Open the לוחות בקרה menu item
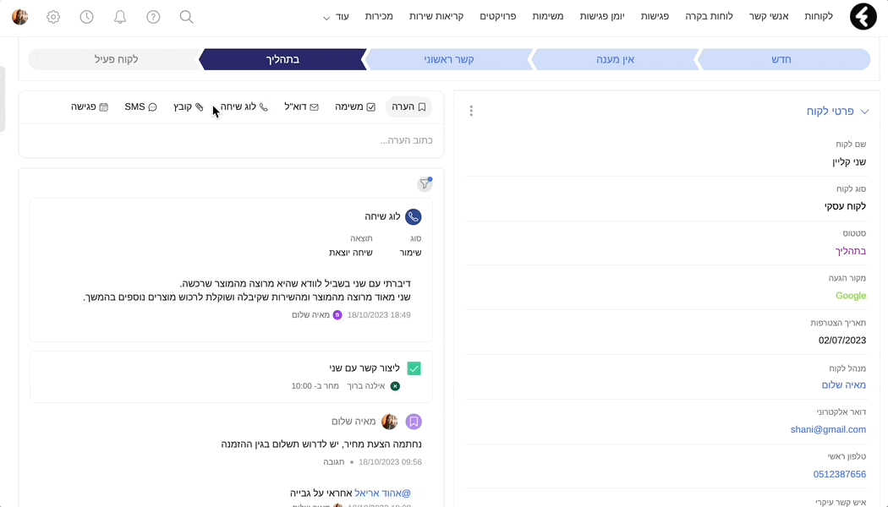Viewport: 888px width, 507px height. [709, 16]
